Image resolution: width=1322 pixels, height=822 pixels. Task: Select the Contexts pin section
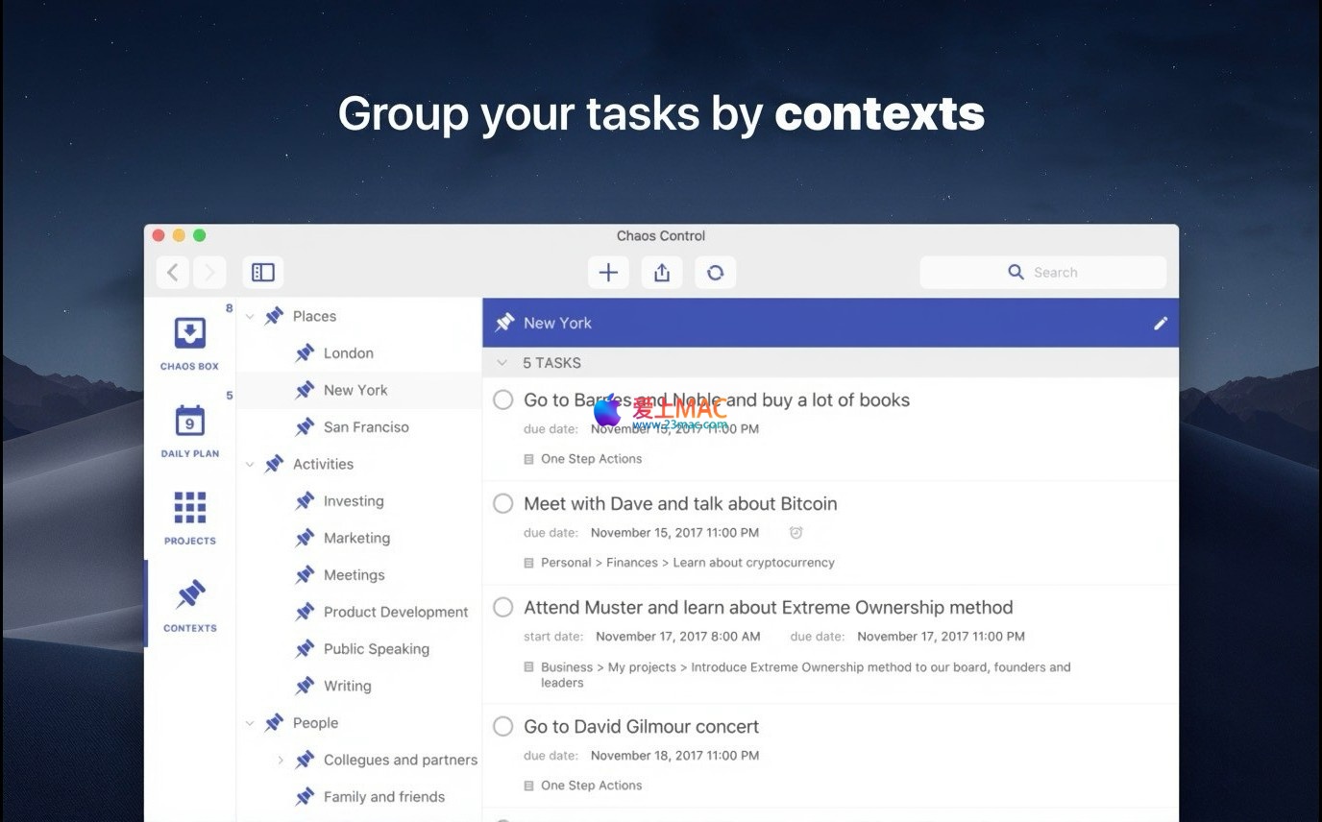pyautogui.click(x=189, y=604)
